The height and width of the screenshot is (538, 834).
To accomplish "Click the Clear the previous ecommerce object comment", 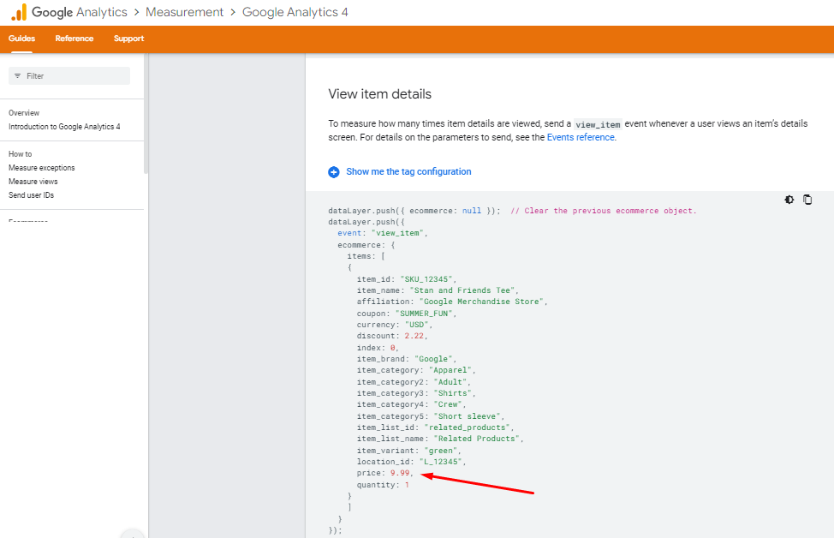I will click(x=603, y=211).
